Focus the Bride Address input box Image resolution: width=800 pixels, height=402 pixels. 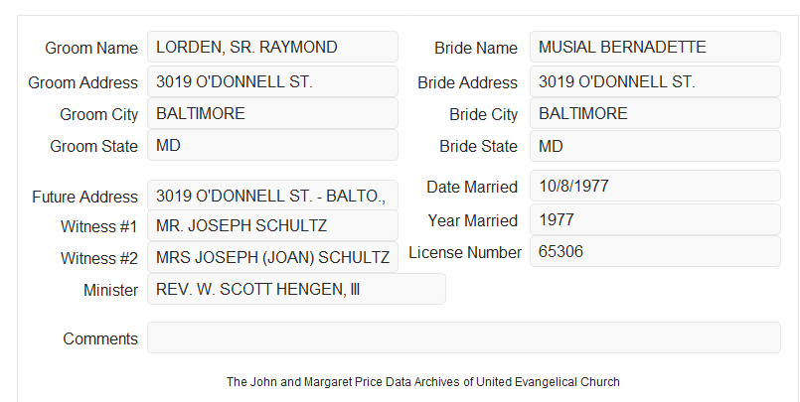click(x=655, y=81)
